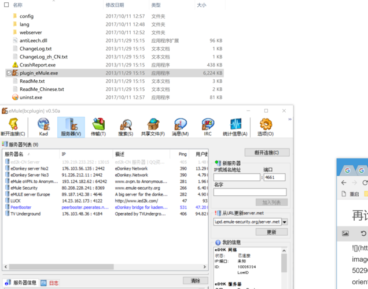Sort files by 大小 column header
Viewport: 368px width, 289px height.
(201, 5)
